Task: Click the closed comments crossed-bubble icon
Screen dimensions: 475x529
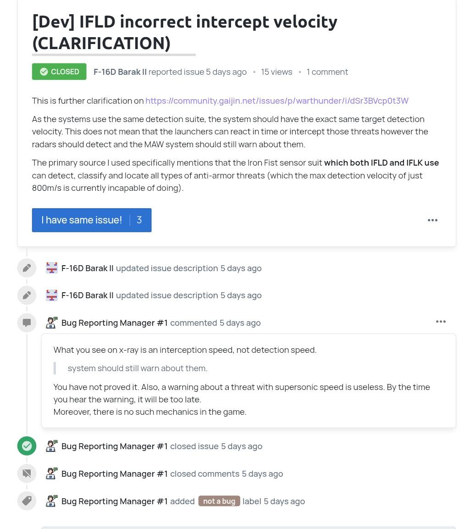Action: 27,473
